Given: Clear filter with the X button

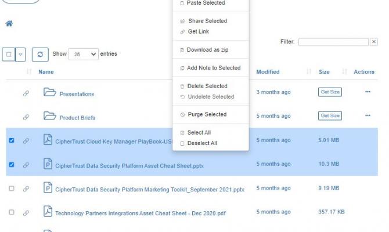Looking at the screenshot, I should pyautogui.click(x=374, y=42).
